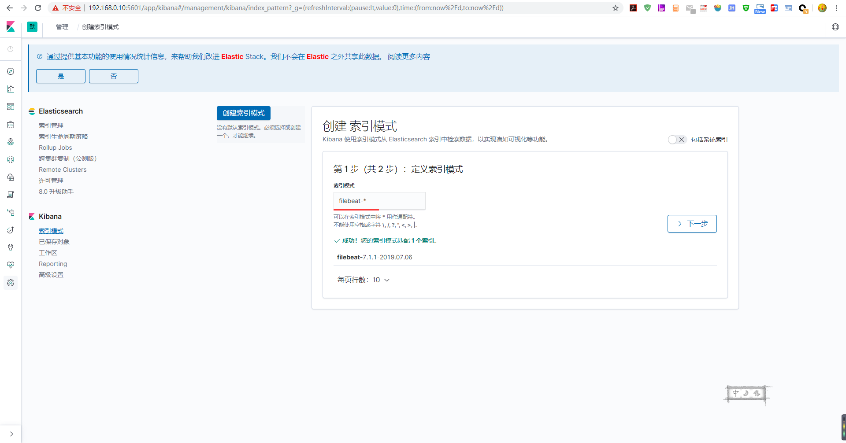Click the Elasticsearch section heading
The image size is (846, 443).
61,111
